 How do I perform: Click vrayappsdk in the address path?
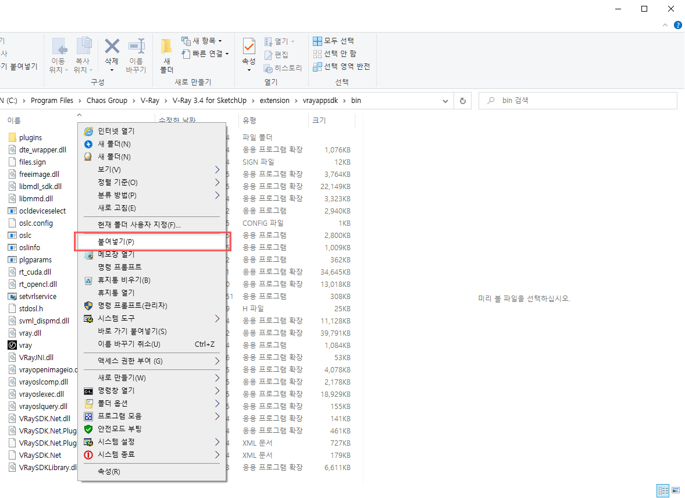(320, 101)
